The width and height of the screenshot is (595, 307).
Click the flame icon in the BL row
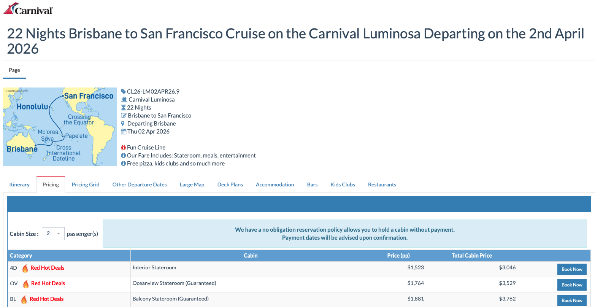[x=24, y=299]
